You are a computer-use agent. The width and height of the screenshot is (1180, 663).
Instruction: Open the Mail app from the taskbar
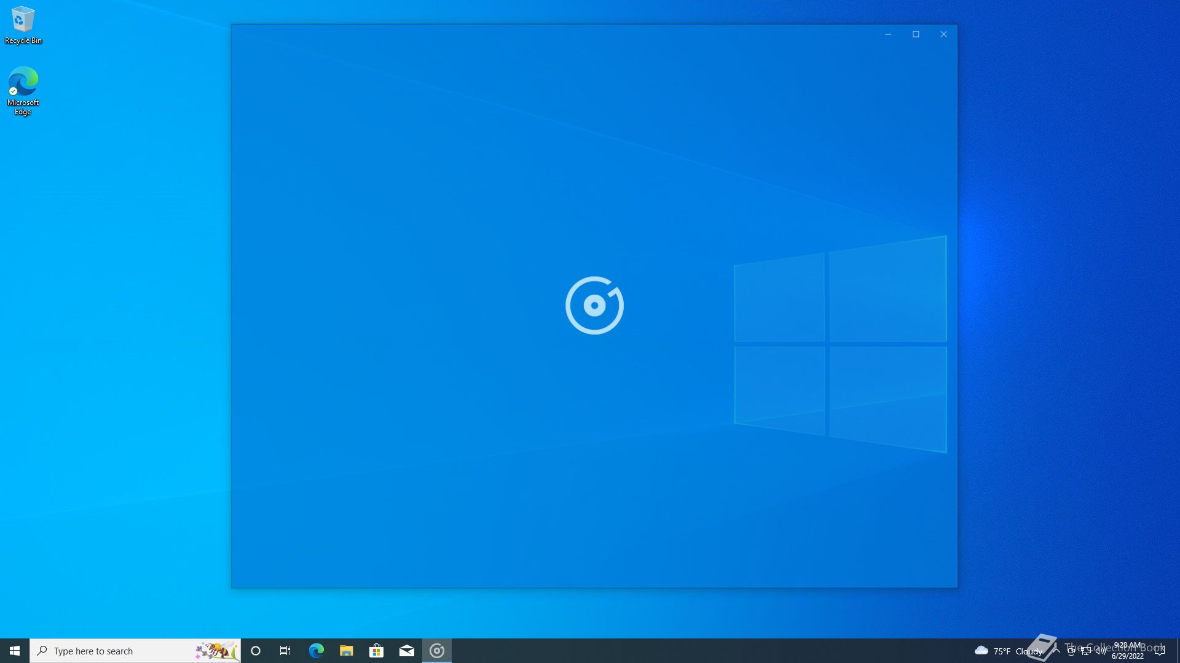[406, 651]
